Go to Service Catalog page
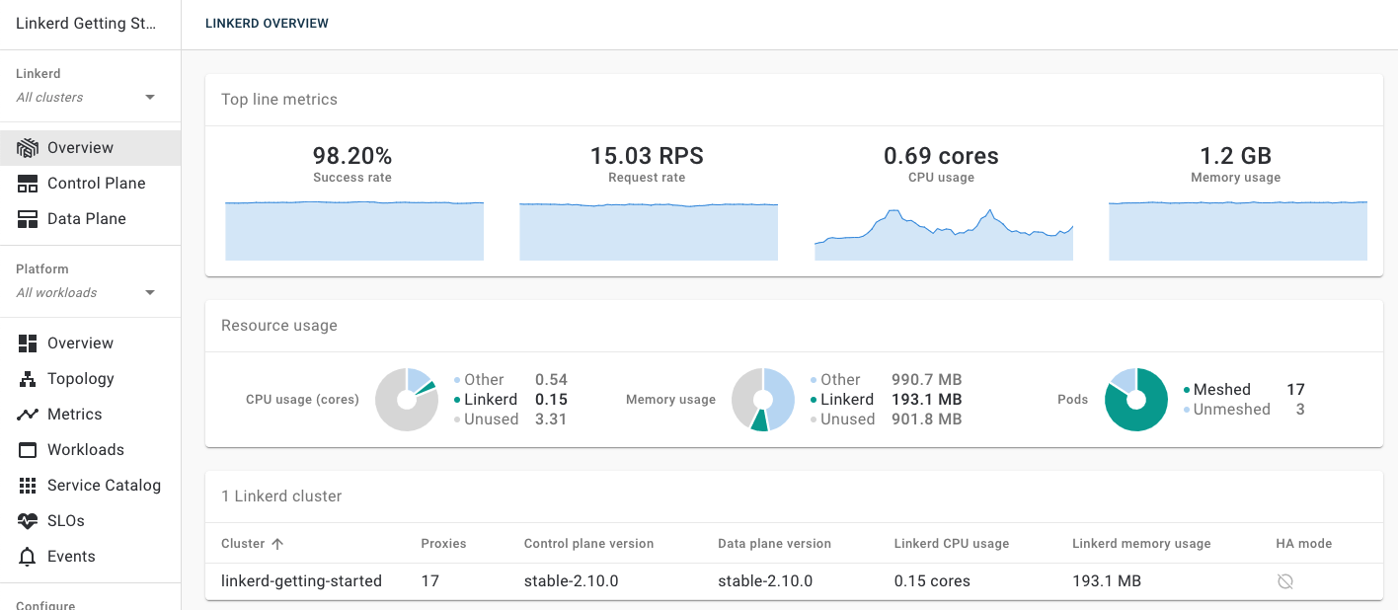This screenshot has width=1398, height=610. click(104, 486)
